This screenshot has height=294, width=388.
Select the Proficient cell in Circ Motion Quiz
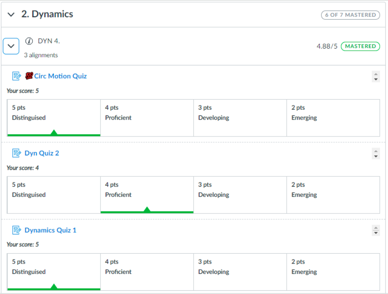click(x=147, y=118)
